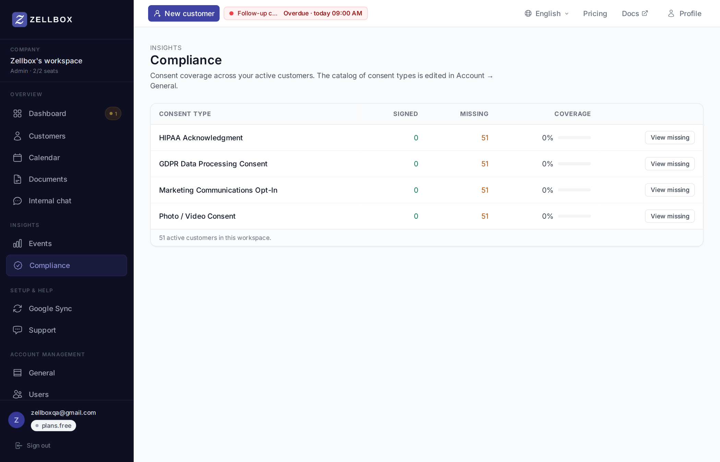Go to Customers section

click(67, 136)
